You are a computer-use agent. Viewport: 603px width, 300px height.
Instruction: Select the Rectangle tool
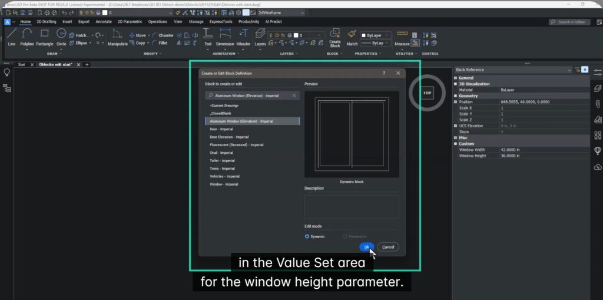(x=45, y=37)
